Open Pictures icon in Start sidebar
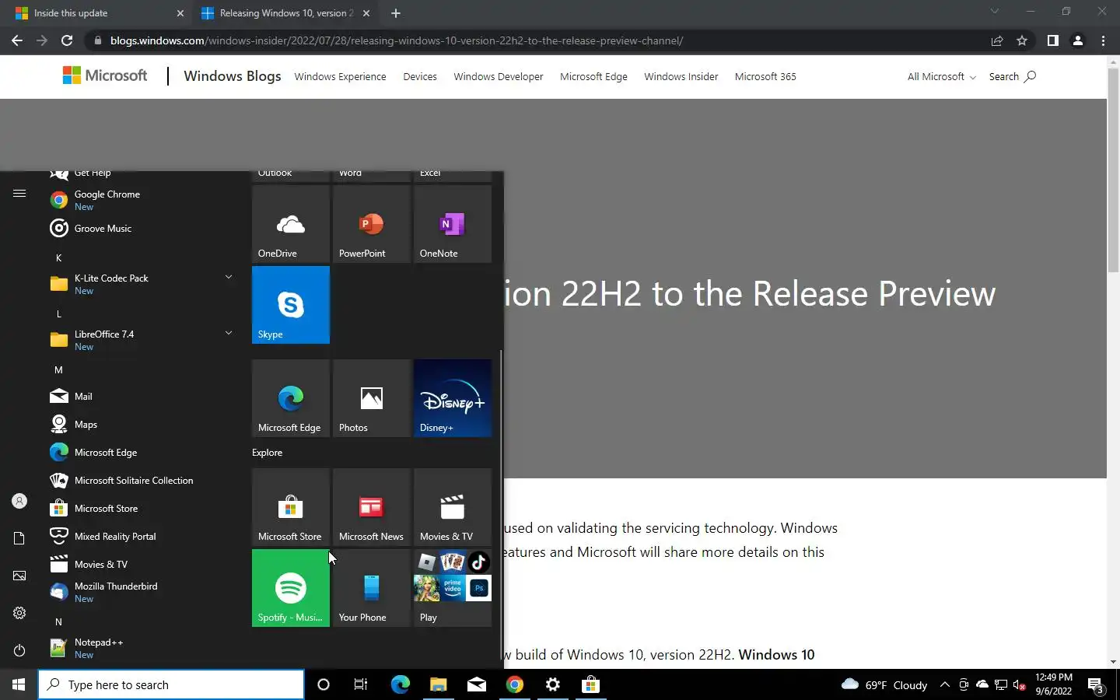This screenshot has height=700, width=1120. pyautogui.click(x=19, y=576)
